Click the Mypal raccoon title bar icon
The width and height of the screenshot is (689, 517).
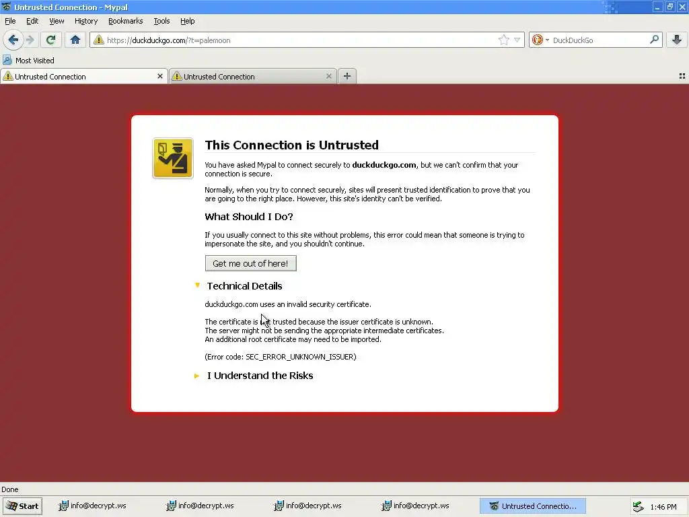tap(6, 7)
